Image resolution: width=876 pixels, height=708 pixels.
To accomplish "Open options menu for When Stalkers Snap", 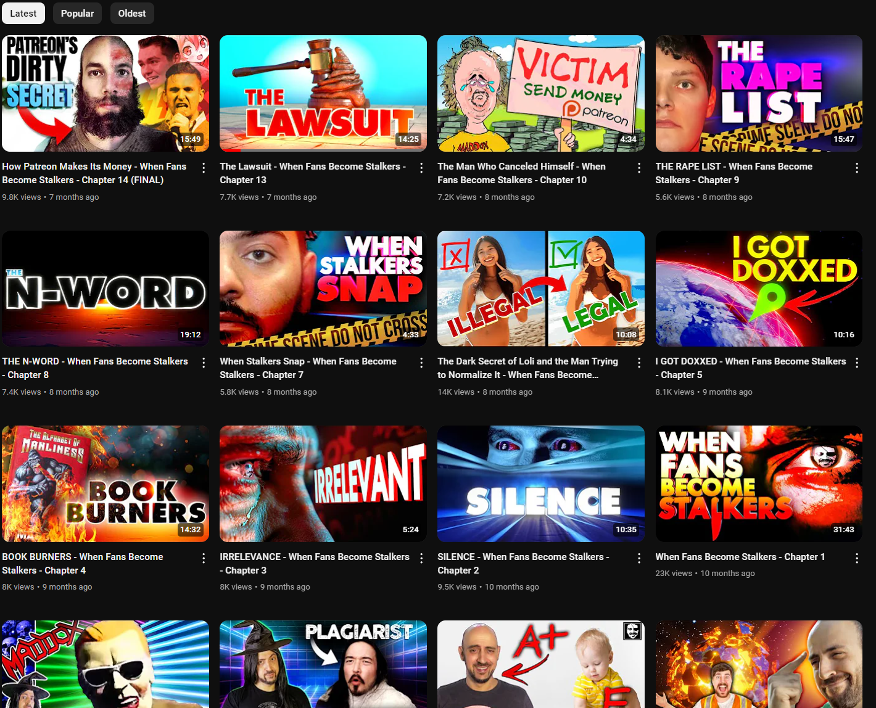I will [421, 363].
